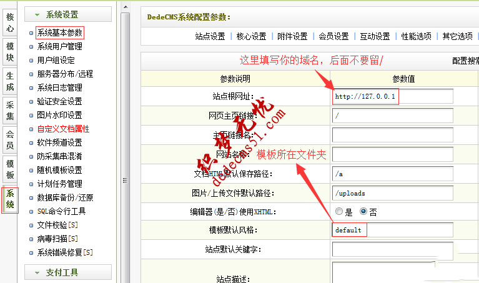Viewport: 479px width, 283px height.
Task: Switch to 模块 vertical tab
Action: (10, 52)
